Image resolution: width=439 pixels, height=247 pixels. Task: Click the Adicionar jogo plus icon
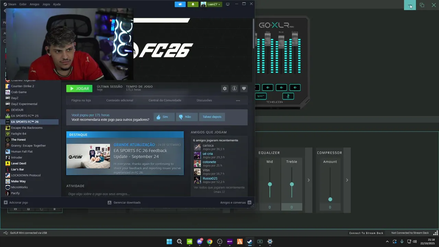[x=5, y=202]
